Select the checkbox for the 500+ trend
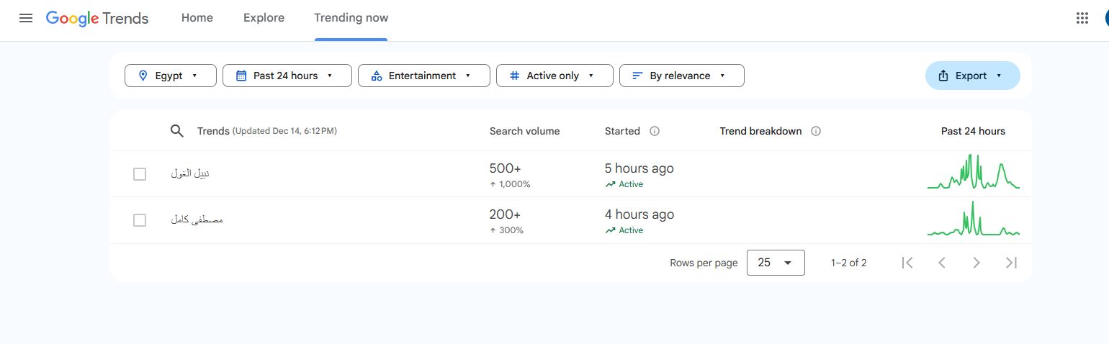 click(140, 174)
